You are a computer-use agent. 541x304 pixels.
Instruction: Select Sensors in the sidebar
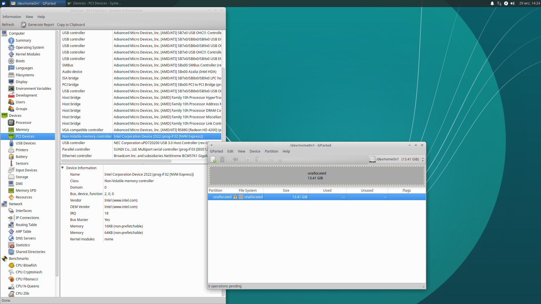[x=22, y=164]
